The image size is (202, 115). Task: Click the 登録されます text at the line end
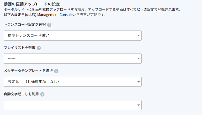click(168, 9)
